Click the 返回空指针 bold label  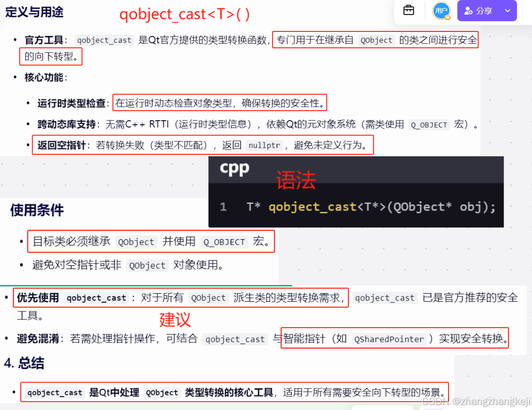(x=62, y=145)
